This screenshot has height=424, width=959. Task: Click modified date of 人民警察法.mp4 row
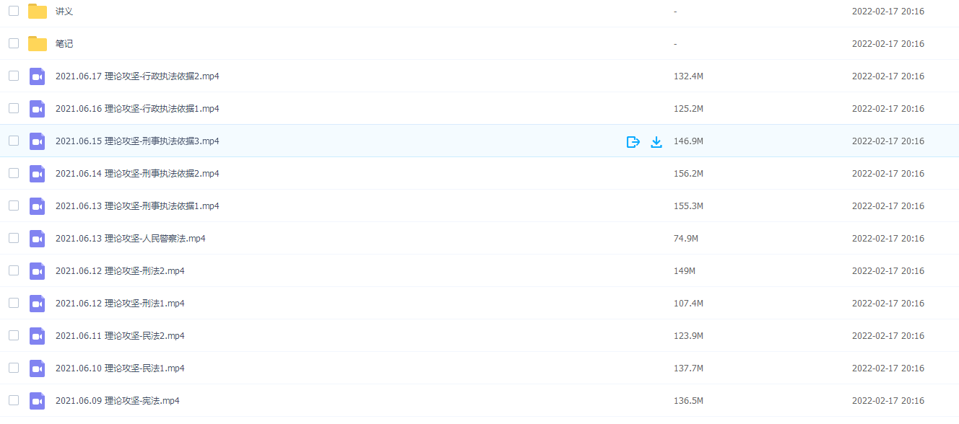click(888, 239)
